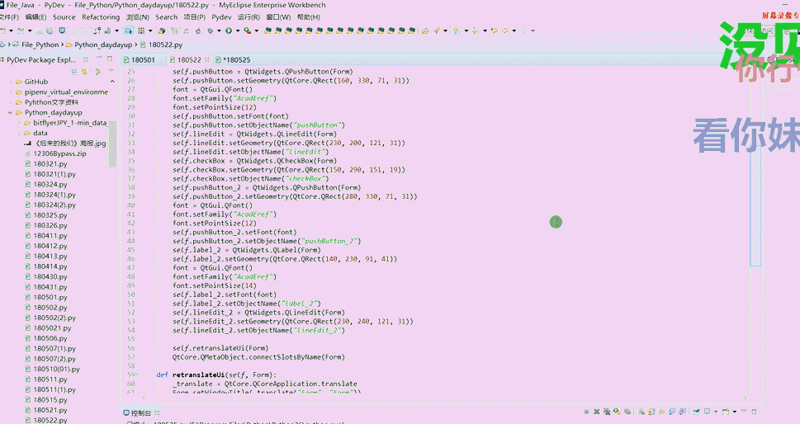Click Python_daydayup in the breadcrumb
Screen dimensions: 800x424
[103, 45]
